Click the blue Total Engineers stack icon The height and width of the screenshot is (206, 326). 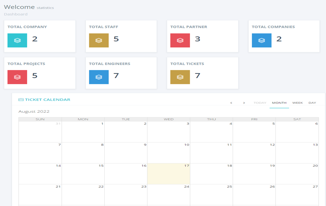pos(99,77)
